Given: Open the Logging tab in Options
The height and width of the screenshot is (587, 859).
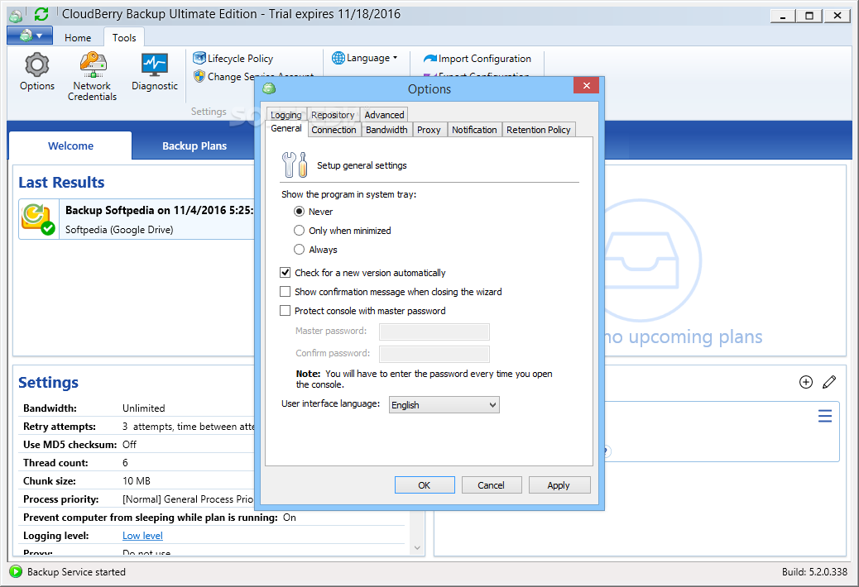Looking at the screenshot, I should 286,115.
